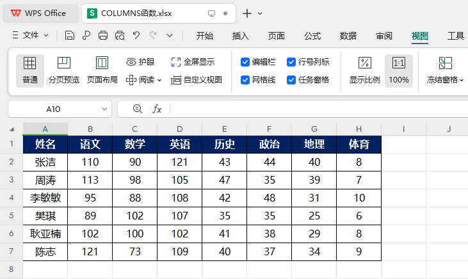Screen dimensions: 468x279
Task: Toggle the 编辑栏 formula bar checkbox
Action: 245,62
